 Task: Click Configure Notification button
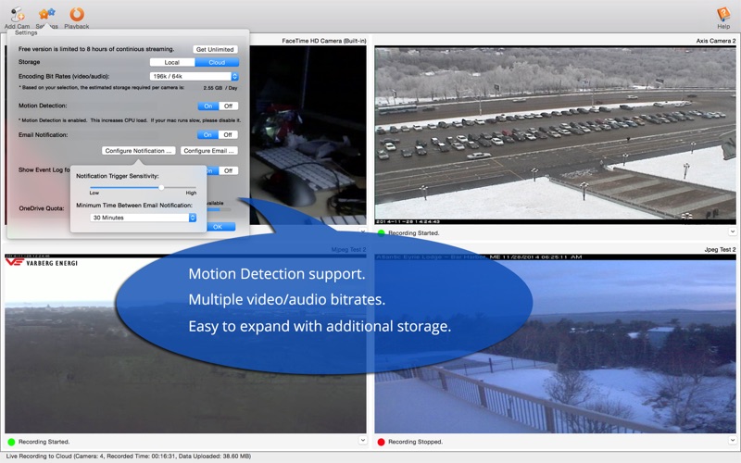[x=138, y=151]
